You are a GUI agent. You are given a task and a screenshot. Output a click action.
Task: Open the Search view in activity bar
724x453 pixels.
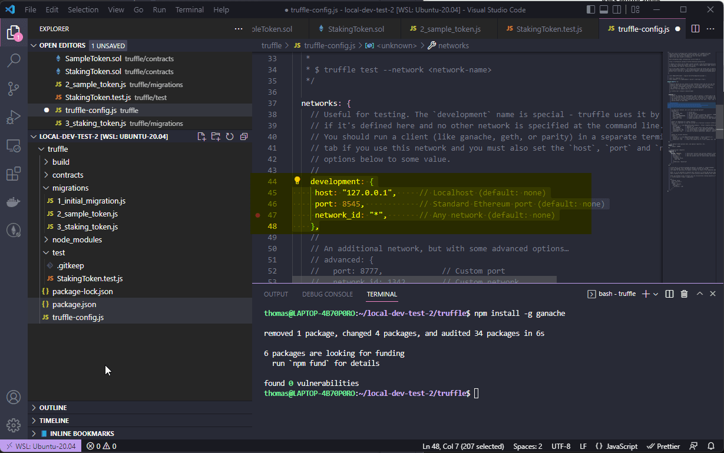14,60
